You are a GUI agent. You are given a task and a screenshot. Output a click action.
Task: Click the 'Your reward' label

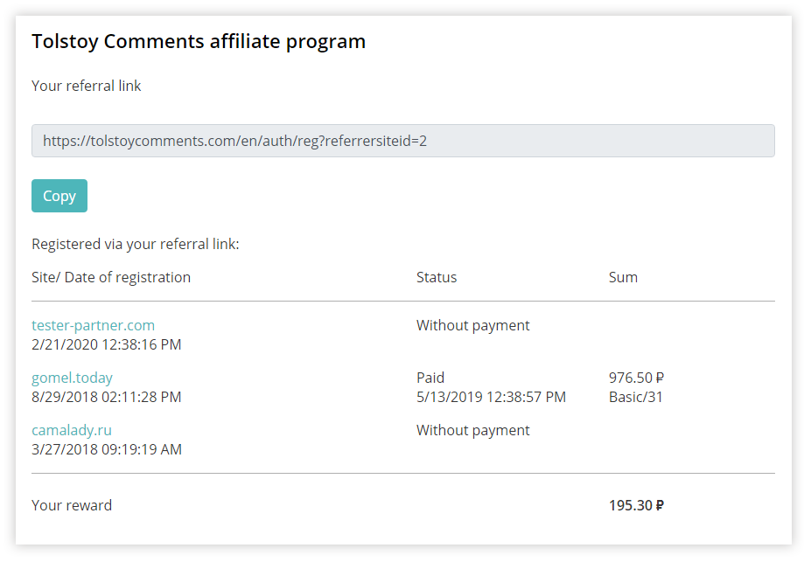tap(72, 505)
